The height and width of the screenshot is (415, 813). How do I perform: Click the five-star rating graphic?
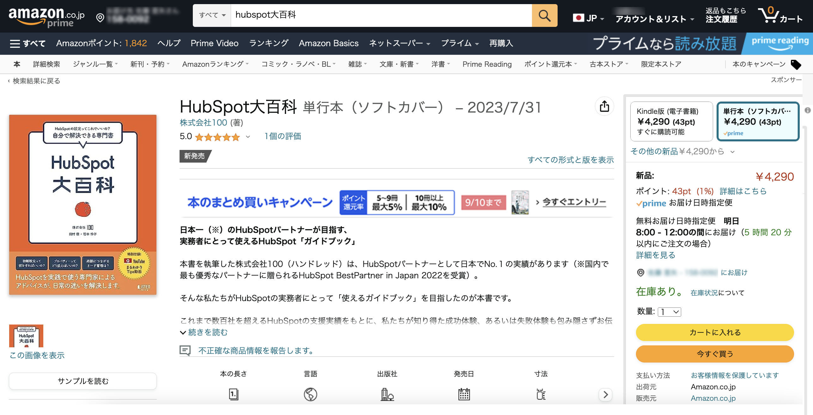tap(217, 137)
